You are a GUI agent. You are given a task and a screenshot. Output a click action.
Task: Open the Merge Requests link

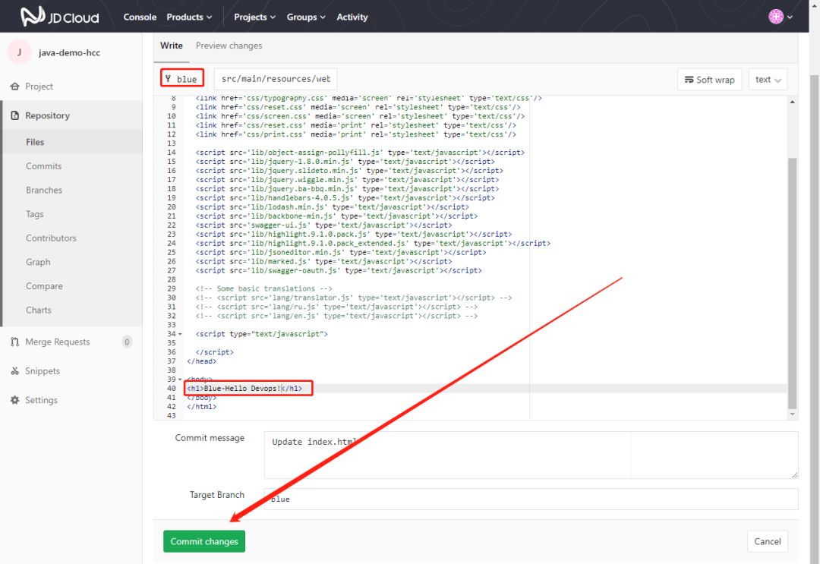[58, 342]
